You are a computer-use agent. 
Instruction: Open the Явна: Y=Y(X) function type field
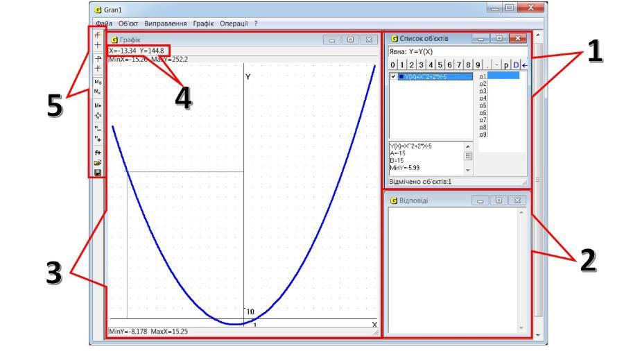tap(458, 52)
